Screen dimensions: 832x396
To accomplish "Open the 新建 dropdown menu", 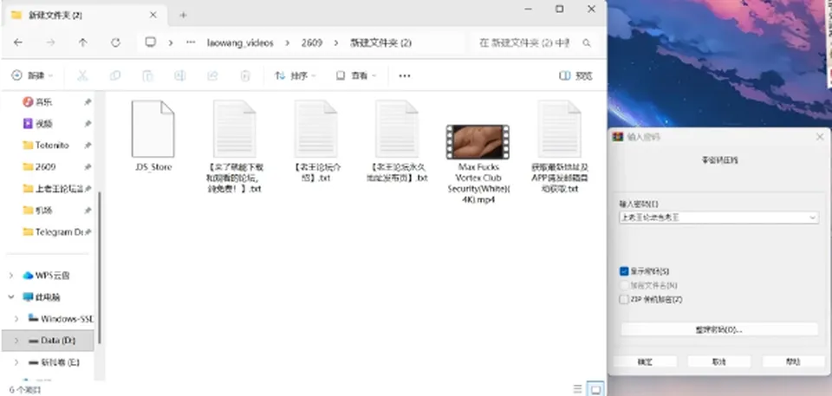I will (32, 76).
